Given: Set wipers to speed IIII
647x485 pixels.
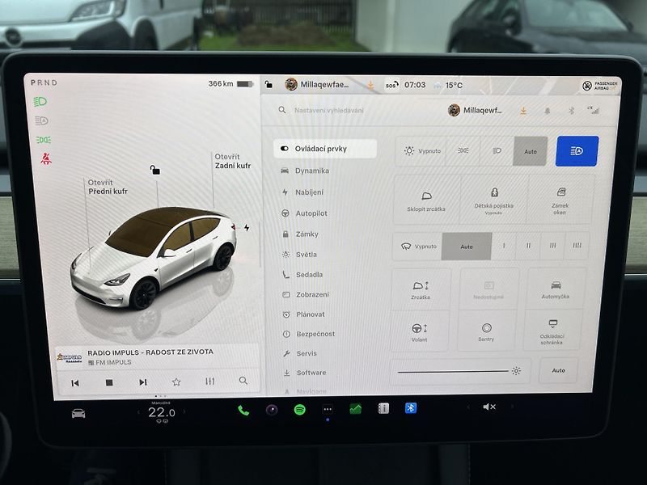Looking at the screenshot, I should 577,246.
